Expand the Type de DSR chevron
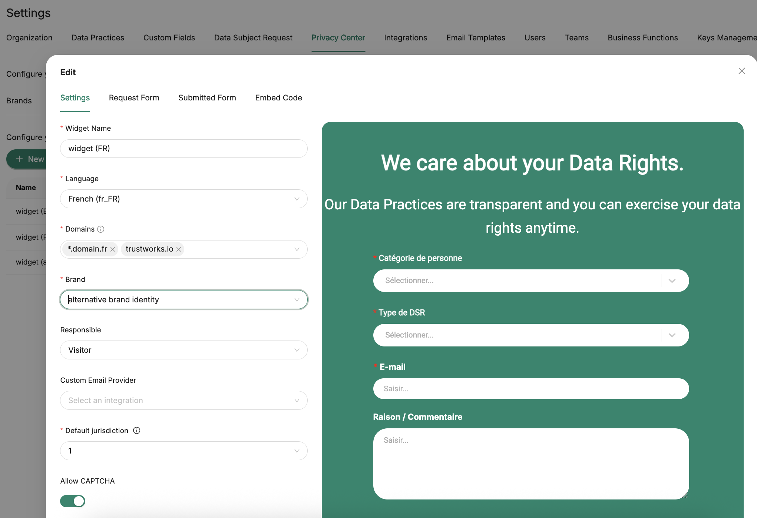This screenshot has width=757, height=518. pyautogui.click(x=672, y=335)
